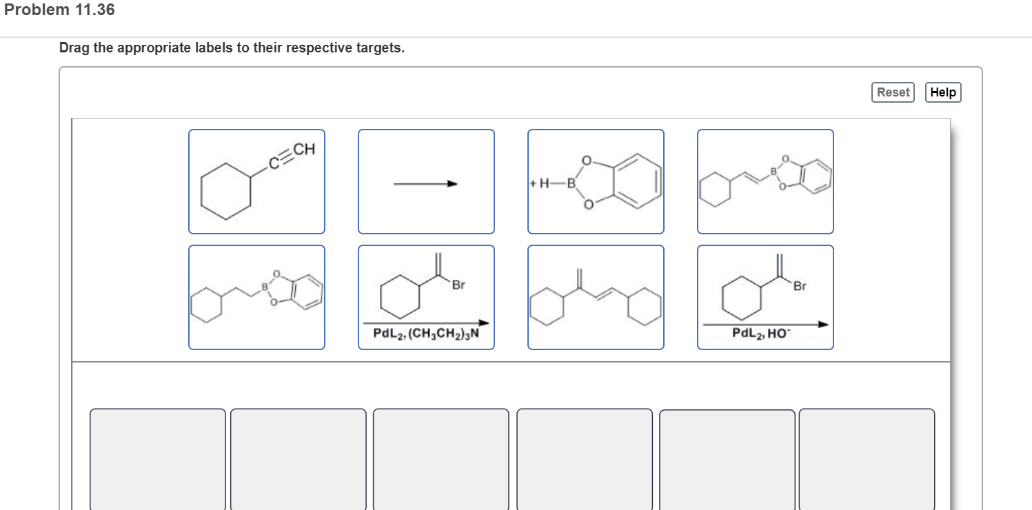This screenshot has width=1032, height=510.
Task: Select the cyclohexyl alkyne (C≡CH) label tile
Action: click(x=256, y=181)
